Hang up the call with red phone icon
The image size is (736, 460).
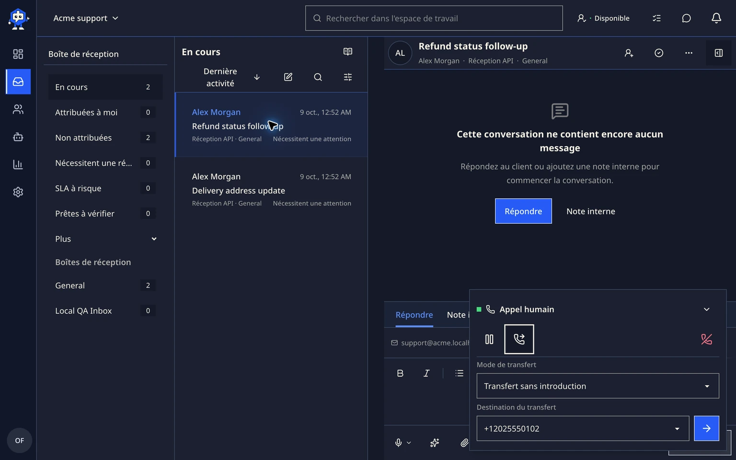(706, 339)
